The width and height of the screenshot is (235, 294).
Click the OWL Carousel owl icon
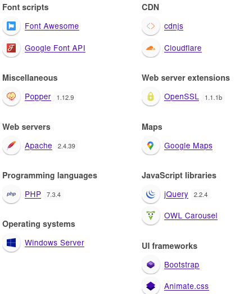coord(151,216)
